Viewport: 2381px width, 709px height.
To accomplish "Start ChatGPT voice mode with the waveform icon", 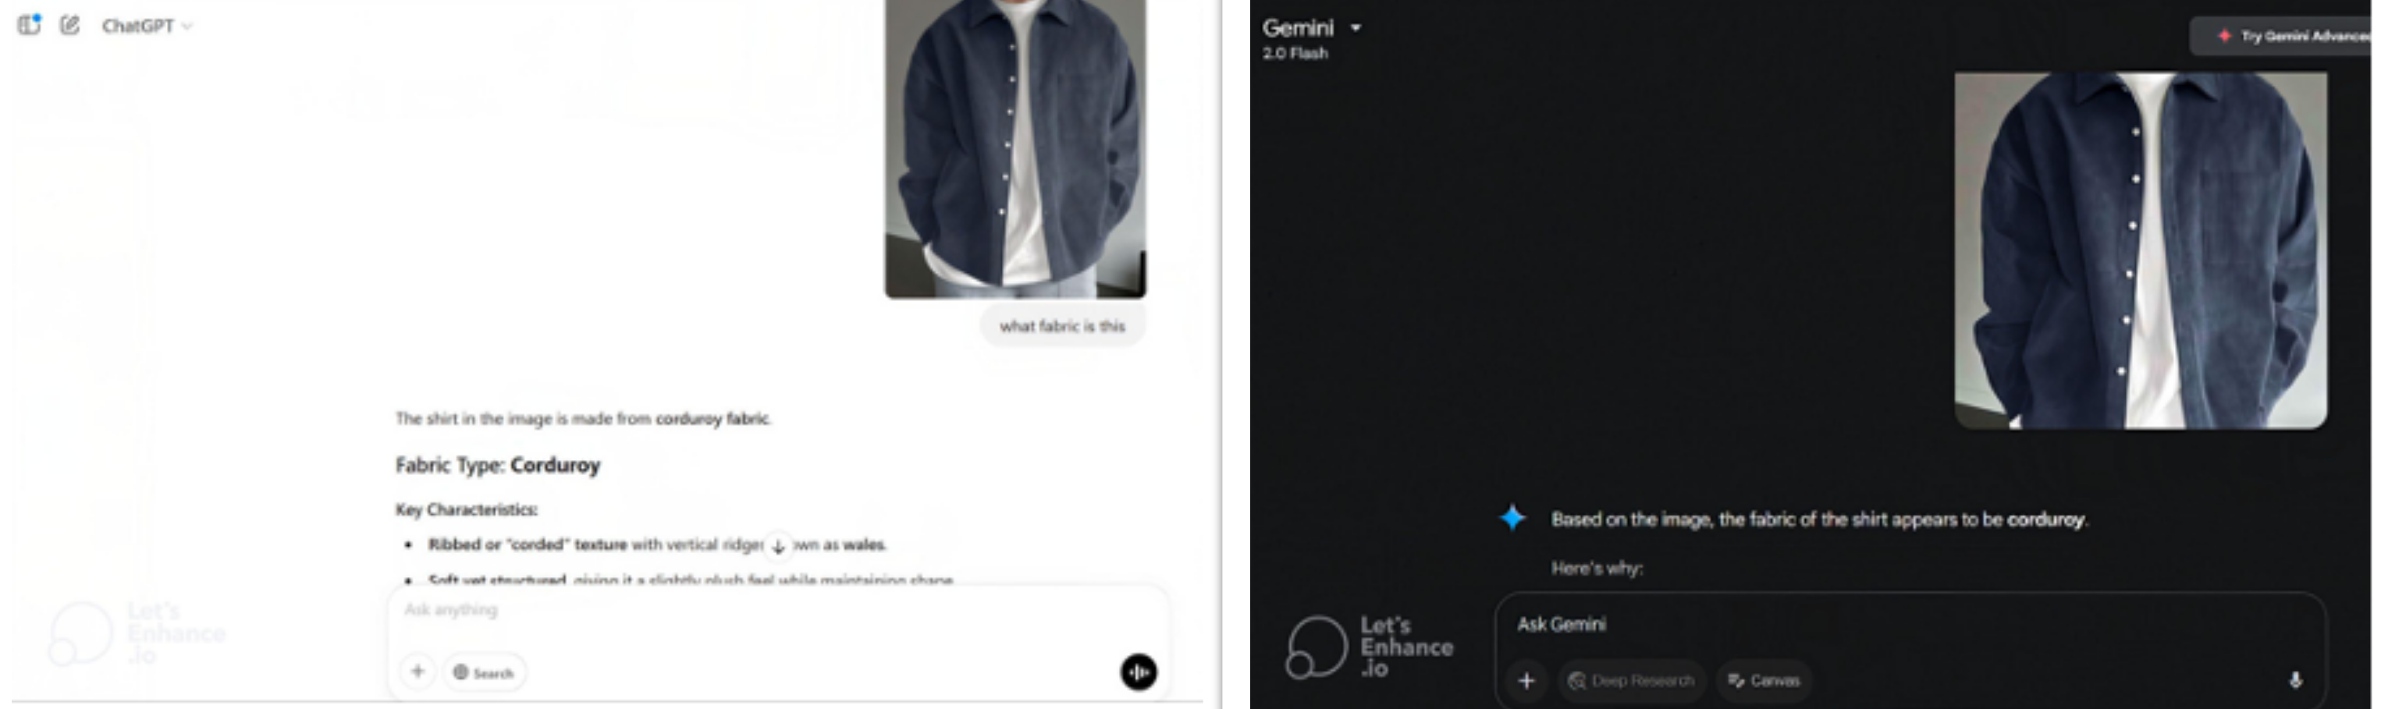I will (x=1139, y=672).
